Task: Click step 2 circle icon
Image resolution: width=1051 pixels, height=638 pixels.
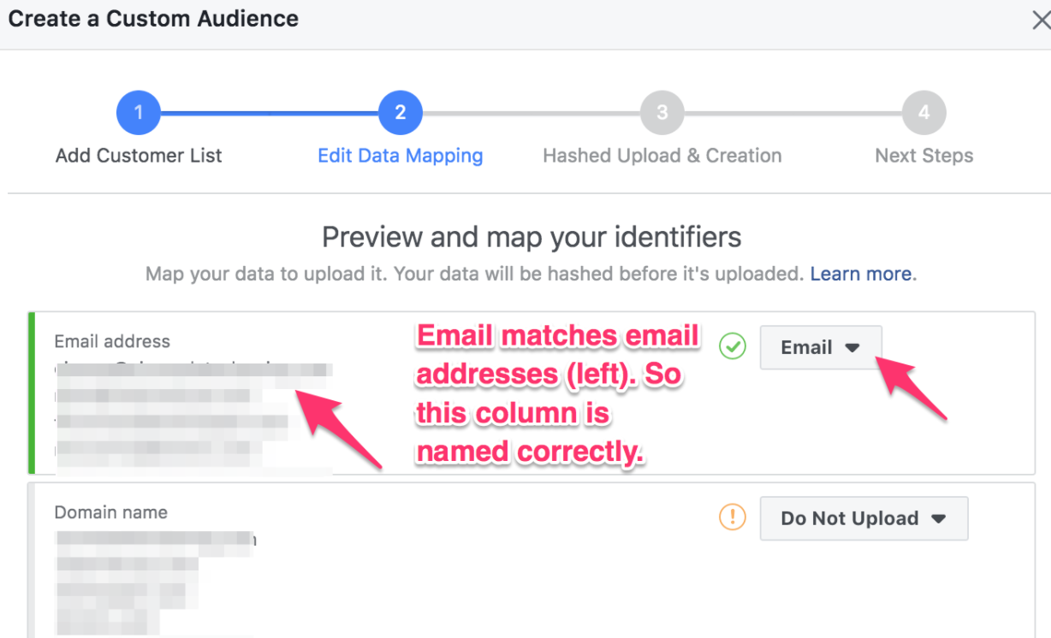Action: click(400, 112)
